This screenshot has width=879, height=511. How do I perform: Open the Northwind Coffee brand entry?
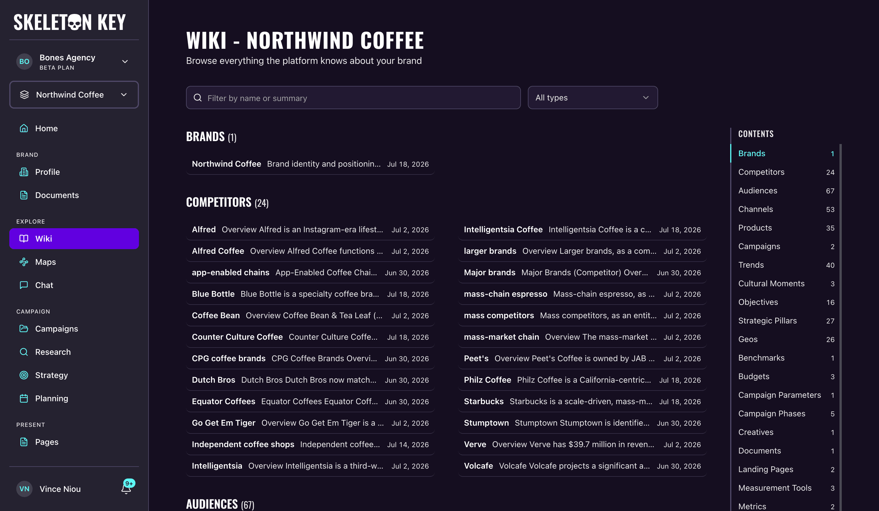pyautogui.click(x=310, y=164)
